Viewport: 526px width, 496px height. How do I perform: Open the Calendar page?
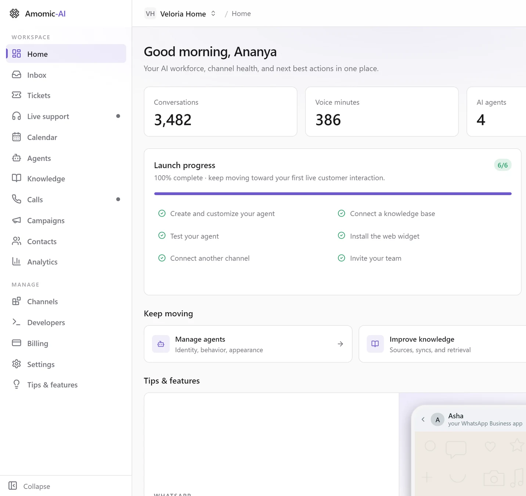click(66, 137)
